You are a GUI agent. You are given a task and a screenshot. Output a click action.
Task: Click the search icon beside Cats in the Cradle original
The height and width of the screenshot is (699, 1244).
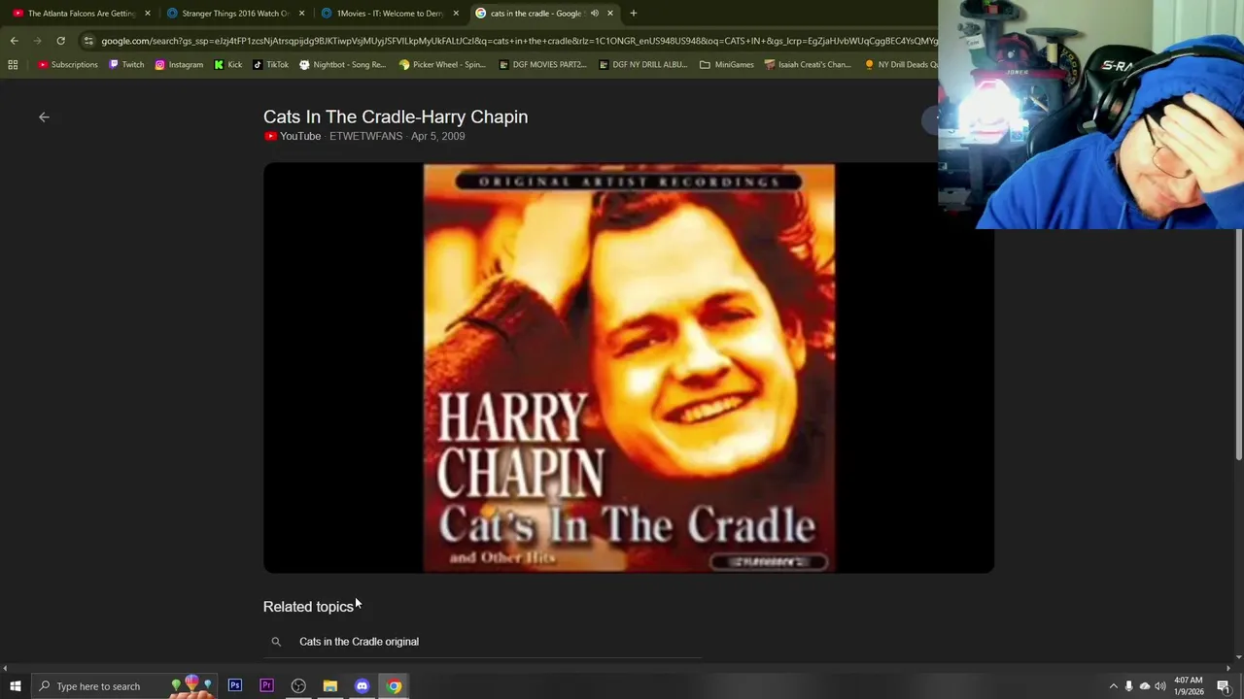(276, 642)
